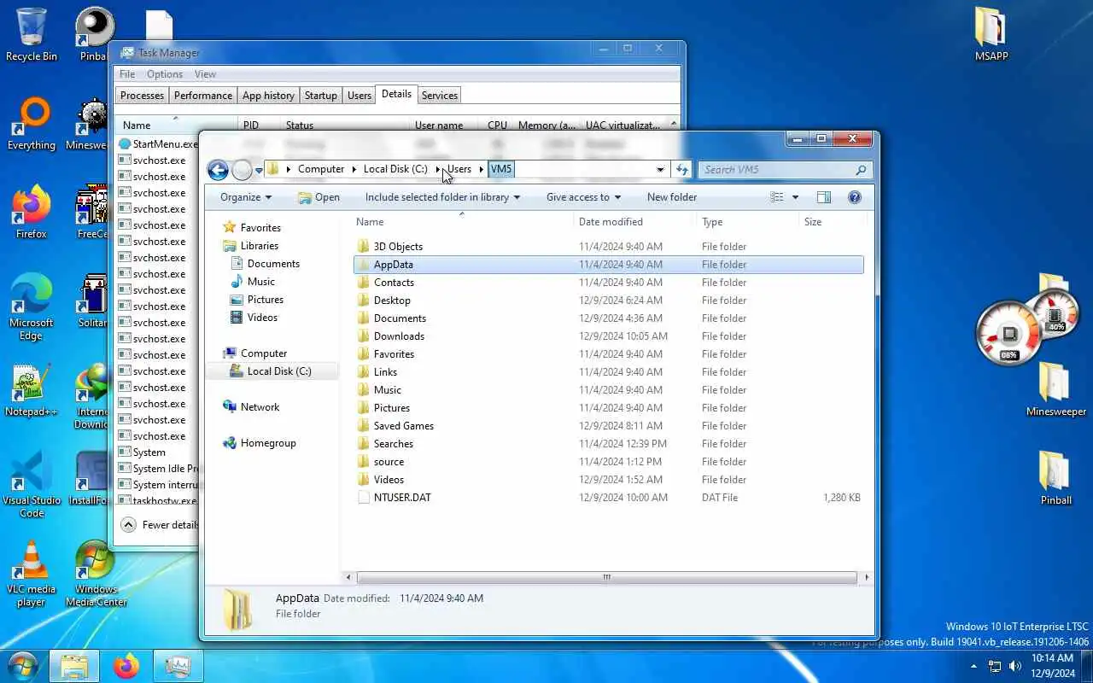The width and height of the screenshot is (1093, 683).
Task: Click the Explorer Back navigation button
Action: [218, 170]
